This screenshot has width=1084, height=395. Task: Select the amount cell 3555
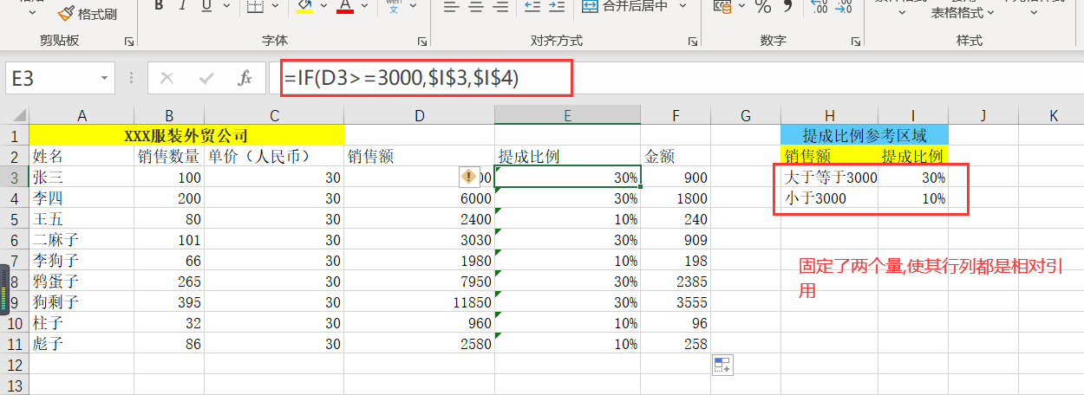(x=676, y=301)
